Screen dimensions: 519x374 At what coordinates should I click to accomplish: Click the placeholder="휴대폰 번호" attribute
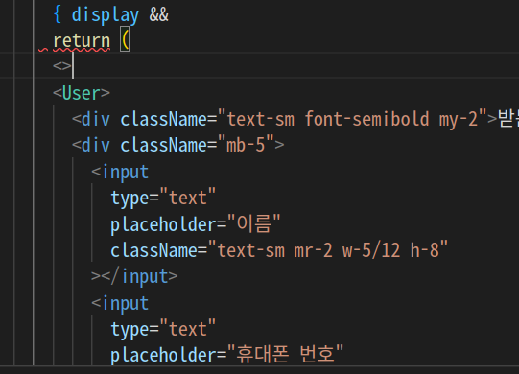pyautogui.click(x=227, y=354)
